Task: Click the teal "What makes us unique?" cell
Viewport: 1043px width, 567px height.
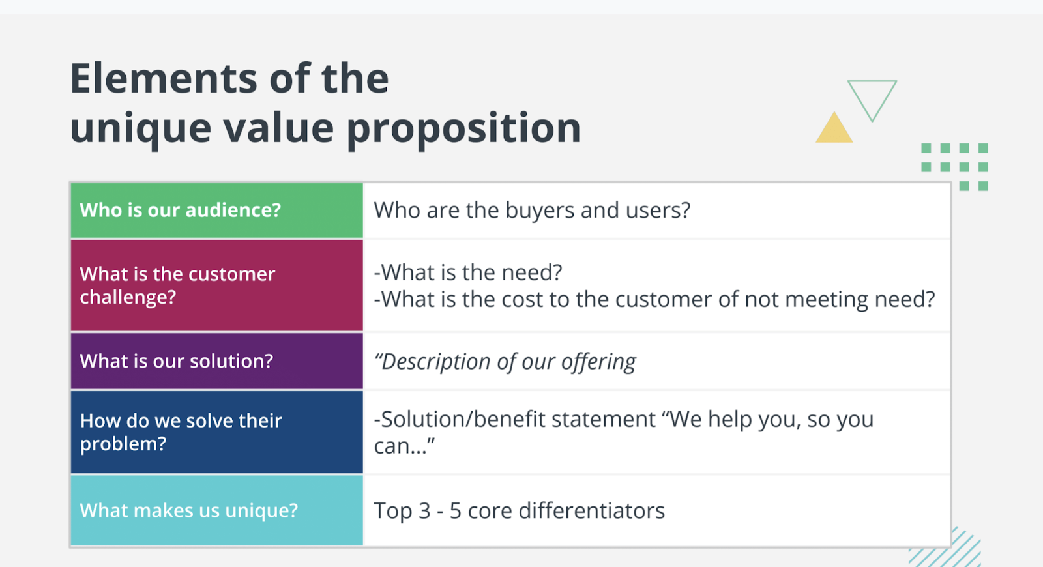Action: click(216, 510)
